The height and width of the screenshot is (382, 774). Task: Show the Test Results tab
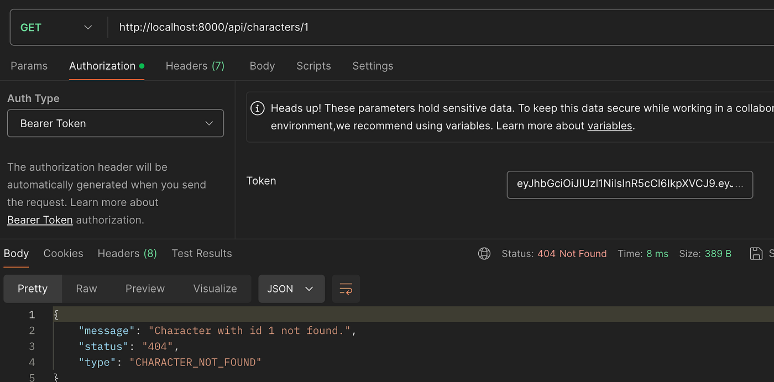[x=202, y=253]
